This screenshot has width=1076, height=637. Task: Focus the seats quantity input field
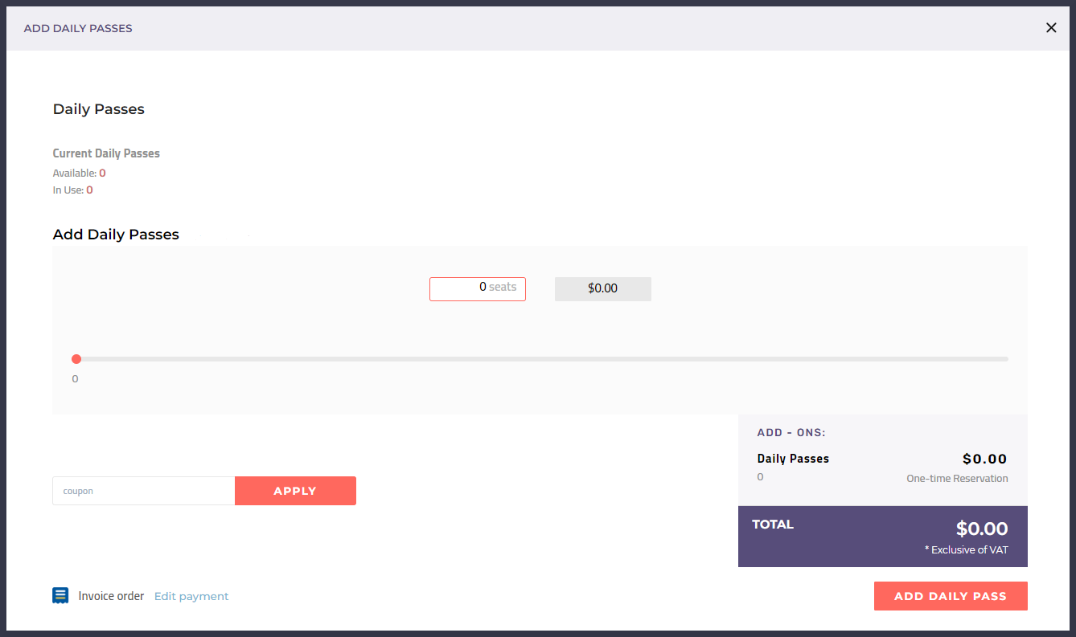(478, 289)
